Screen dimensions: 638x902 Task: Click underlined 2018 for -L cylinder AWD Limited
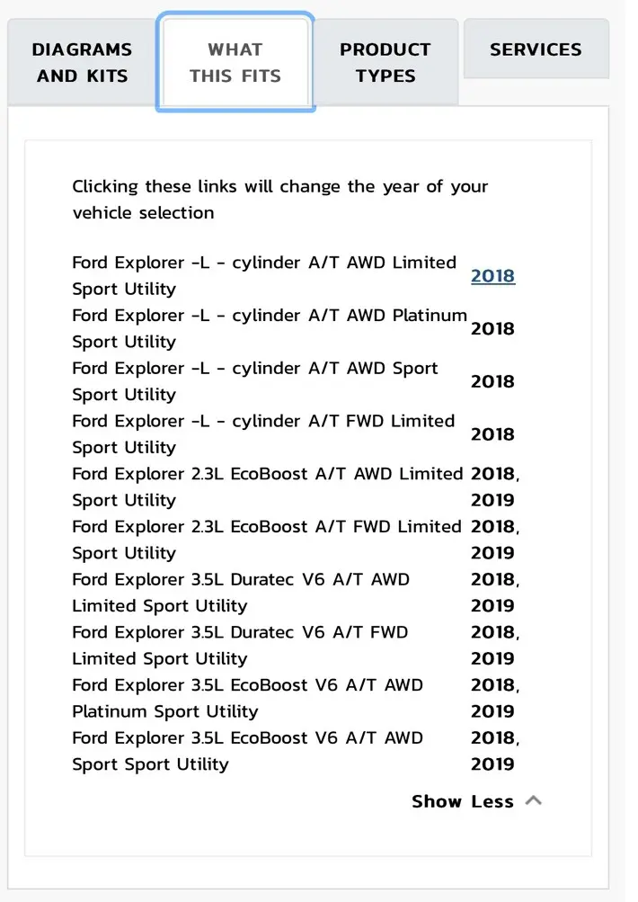click(x=492, y=276)
